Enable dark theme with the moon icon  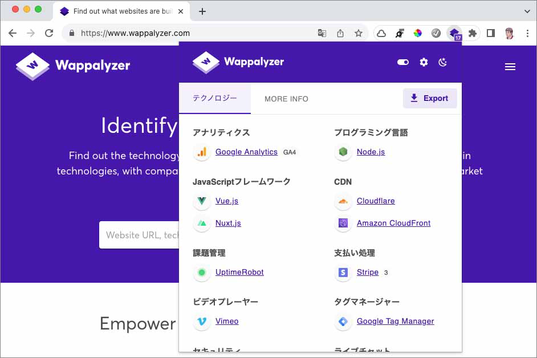(x=443, y=62)
